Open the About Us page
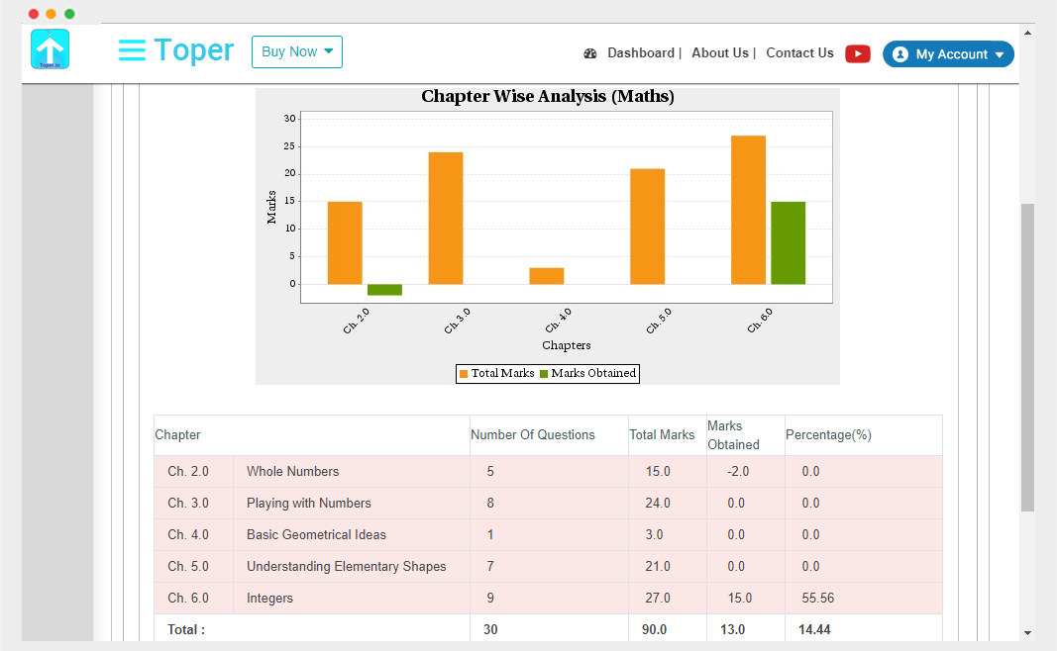 pos(720,52)
